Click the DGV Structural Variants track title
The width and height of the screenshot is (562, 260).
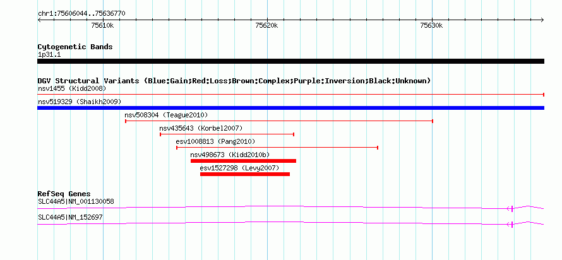234,81
